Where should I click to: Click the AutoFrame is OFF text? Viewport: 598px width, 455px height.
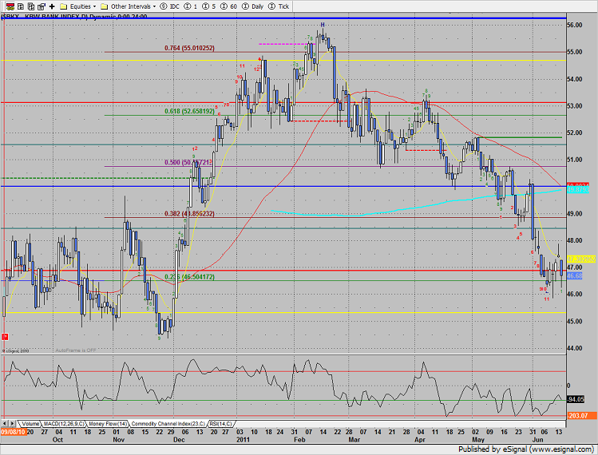[76, 350]
